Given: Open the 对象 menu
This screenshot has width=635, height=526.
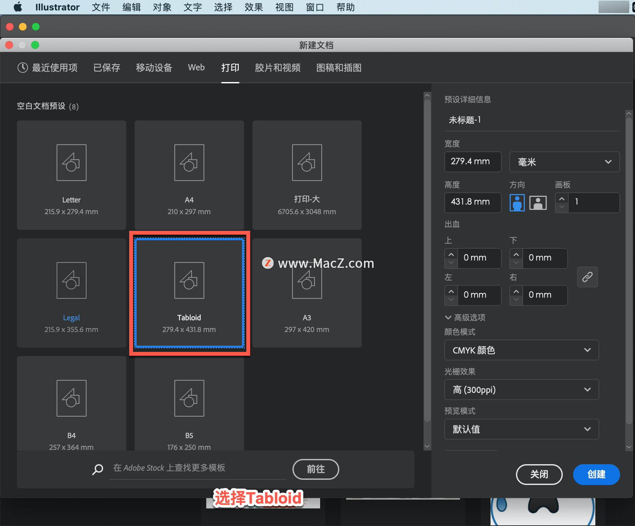Looking at the screenshot, I should pos(162,7).
